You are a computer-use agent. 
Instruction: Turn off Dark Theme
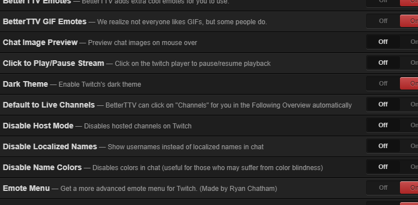pos(383,83)
